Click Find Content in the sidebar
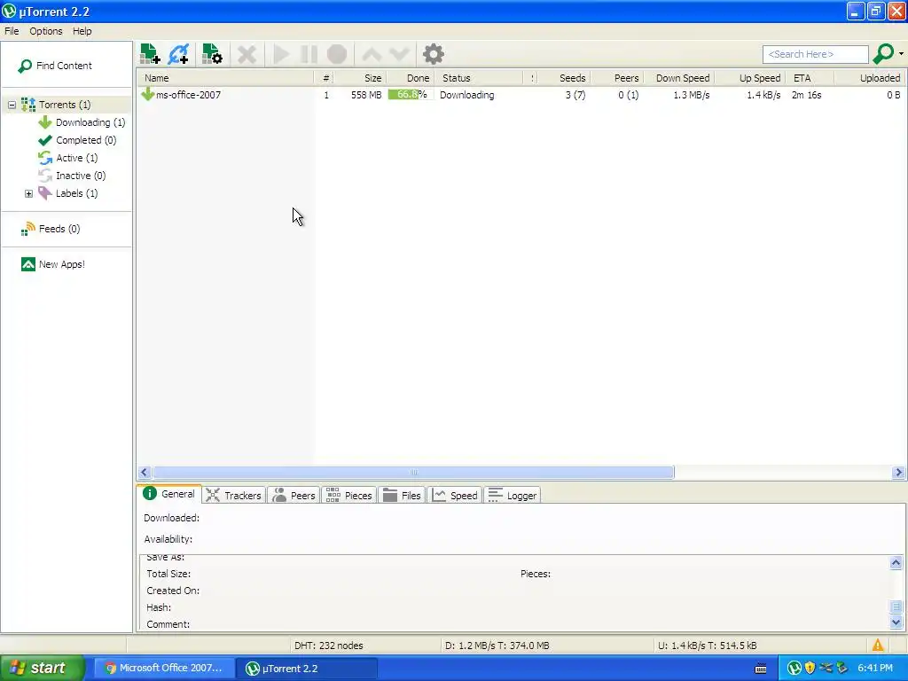 click(x=55, y=66)
